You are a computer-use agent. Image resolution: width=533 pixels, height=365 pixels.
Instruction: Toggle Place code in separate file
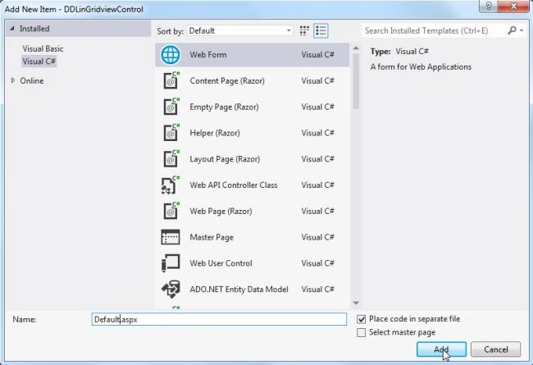pos(362,319)
